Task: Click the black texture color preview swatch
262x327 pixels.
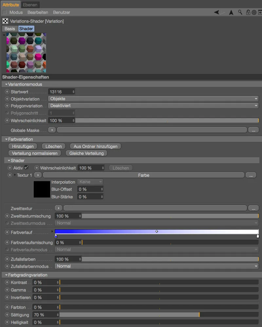Action: click(x=42, y=189)
